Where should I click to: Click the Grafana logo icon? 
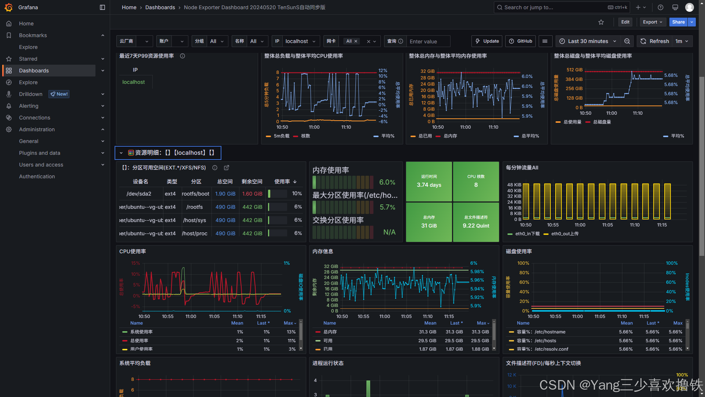pyautogui.click(x=9, y=7)
